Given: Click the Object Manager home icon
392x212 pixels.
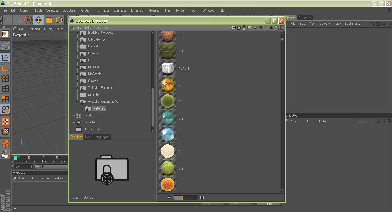Looking at the screenshot, I should coord(378,24).
